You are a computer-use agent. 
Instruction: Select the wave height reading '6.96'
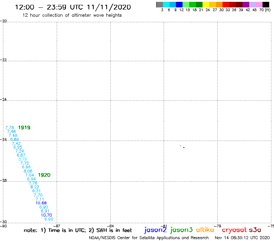pos(26,167)
